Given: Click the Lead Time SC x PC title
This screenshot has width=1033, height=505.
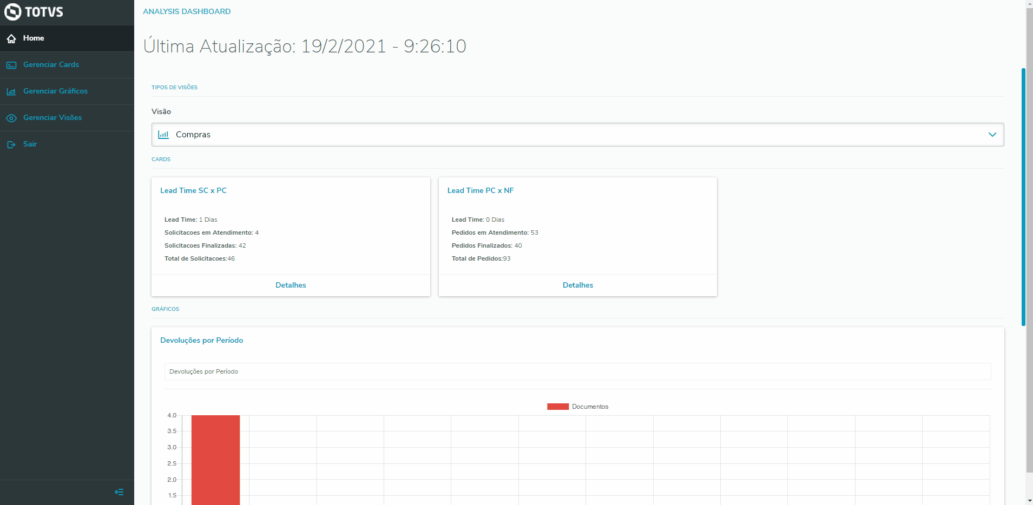Looking at the screenshot, I should pyautogui.click(x=193, y=190).
